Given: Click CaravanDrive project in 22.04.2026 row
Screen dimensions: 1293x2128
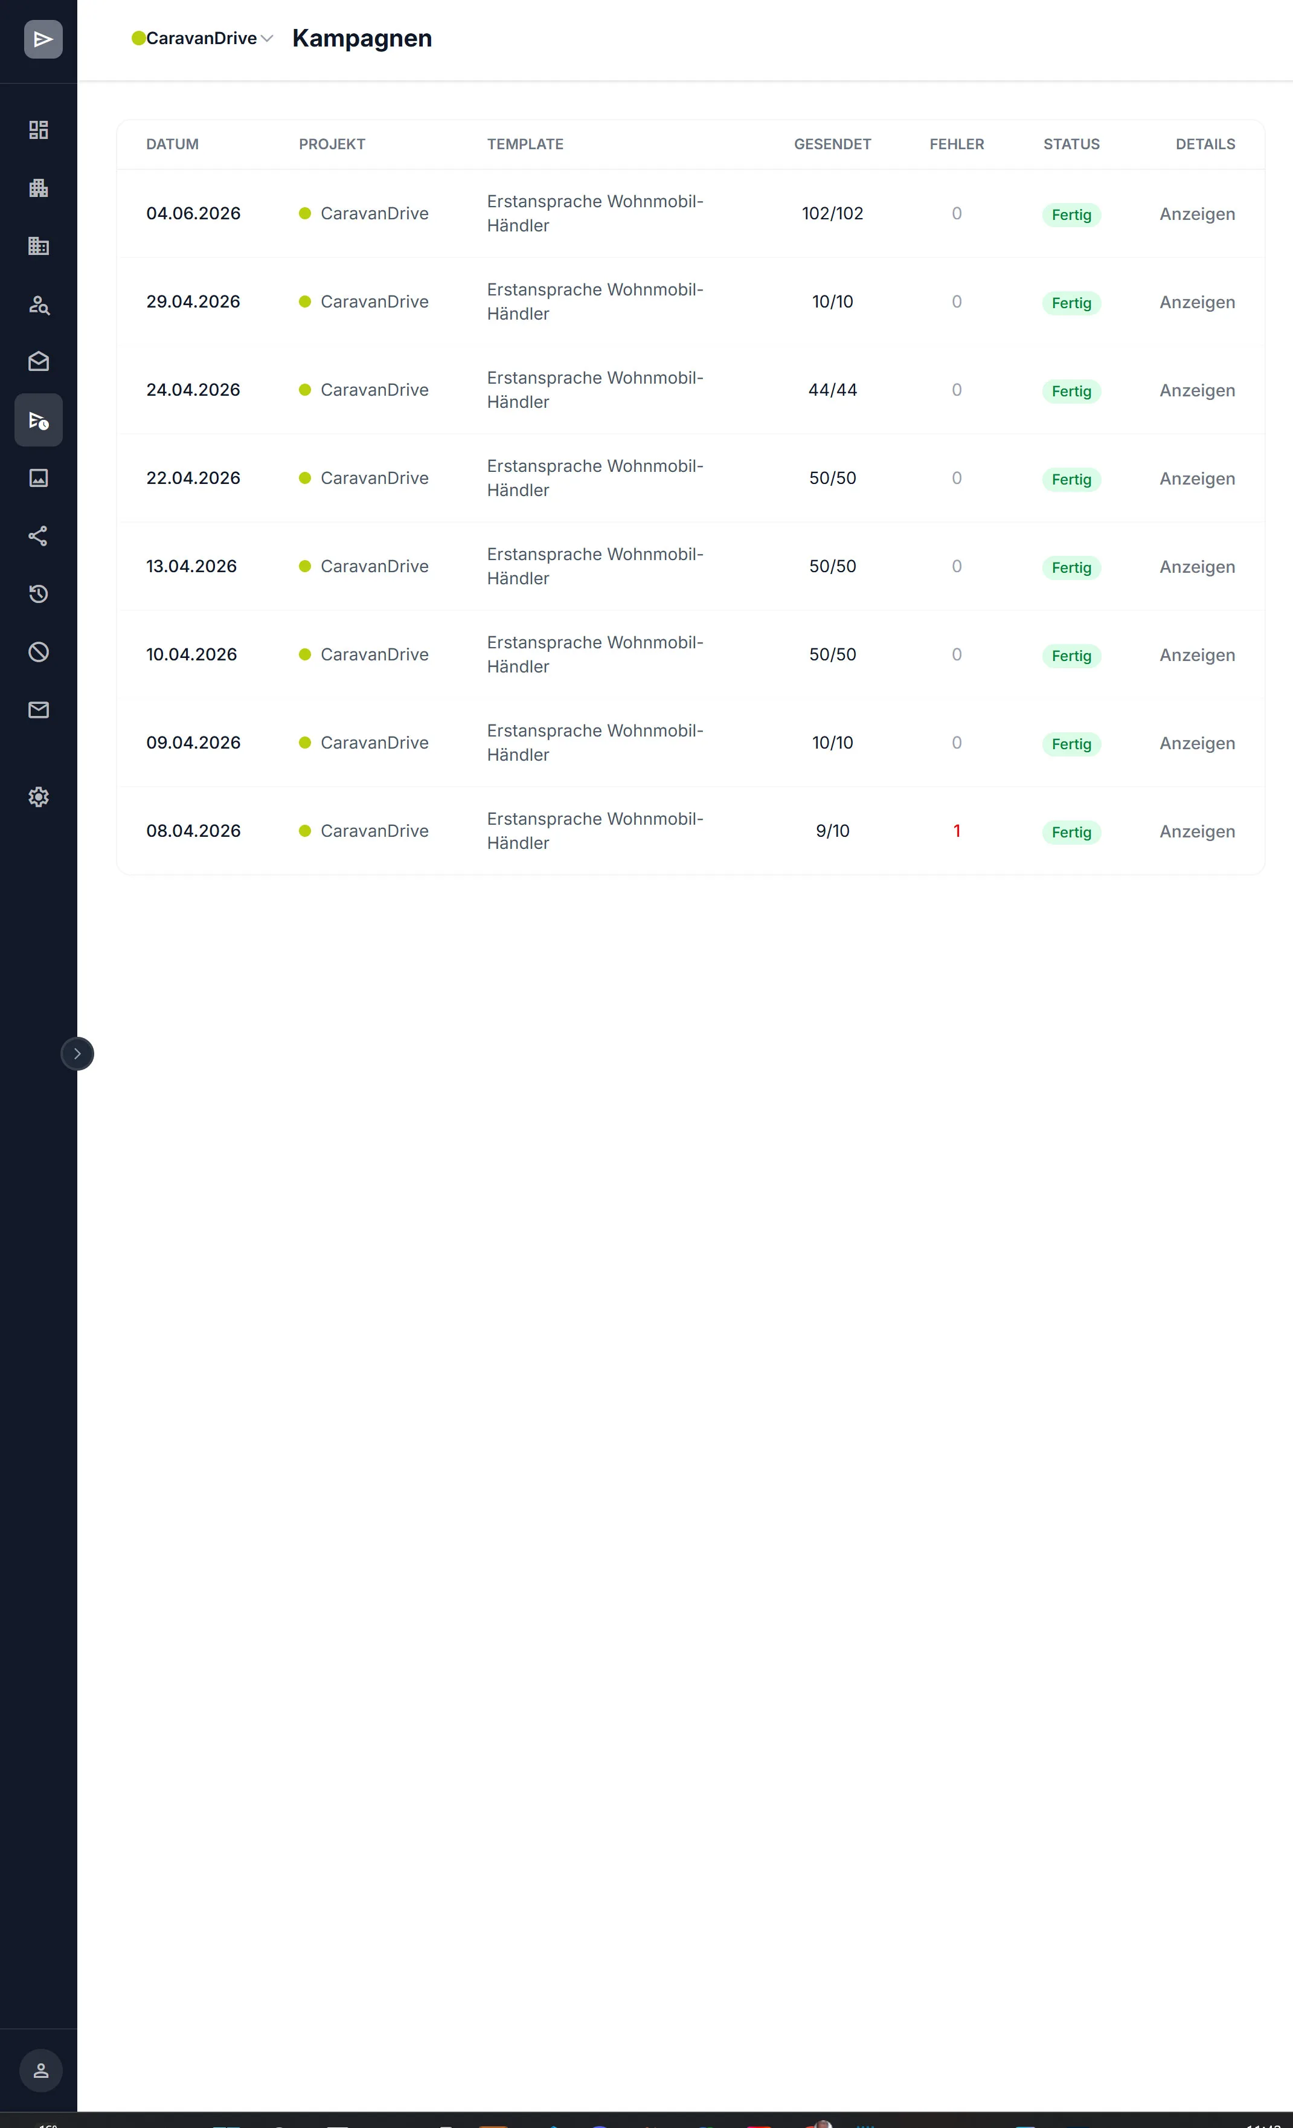Looking at the screenshot, I should click(364, 477).
